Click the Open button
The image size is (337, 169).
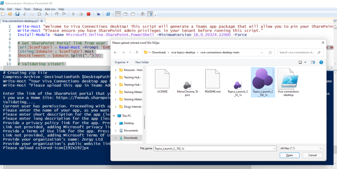pos(289,155)
